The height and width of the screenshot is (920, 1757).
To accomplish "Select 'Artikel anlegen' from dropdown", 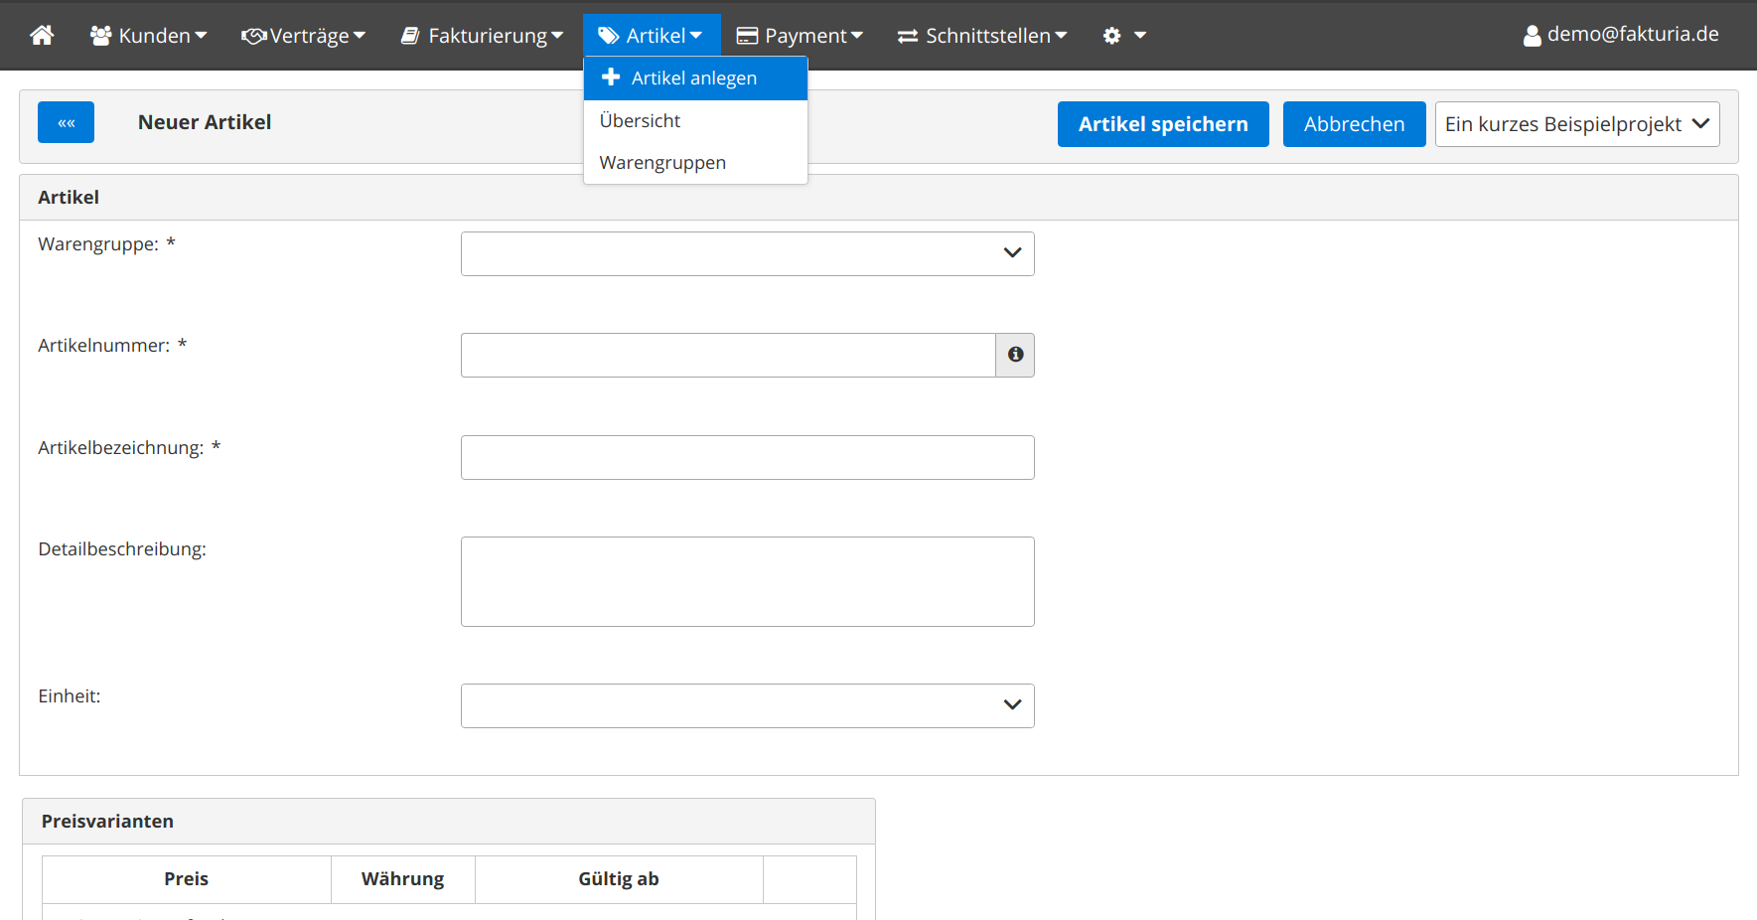I will pos(694,78).
